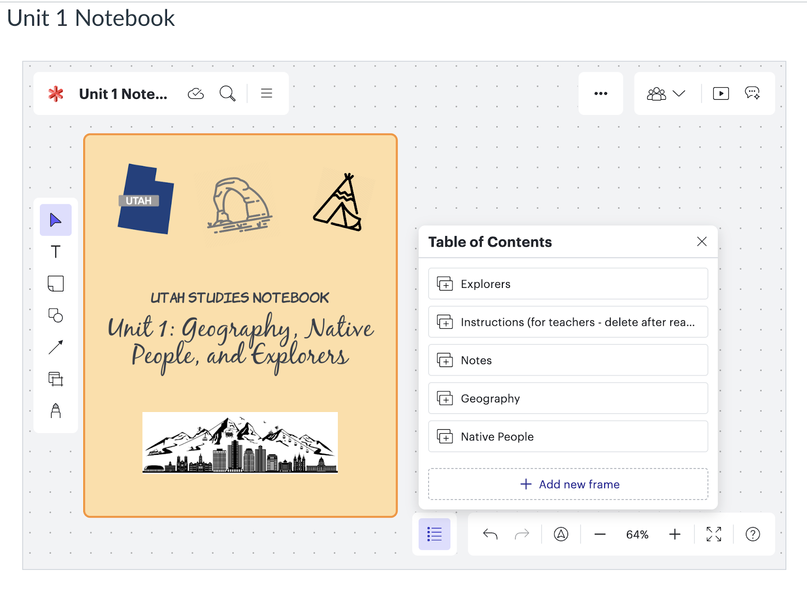807x591 pixels.
Task: Select the Text tool
Action: [x=55, y=252]
